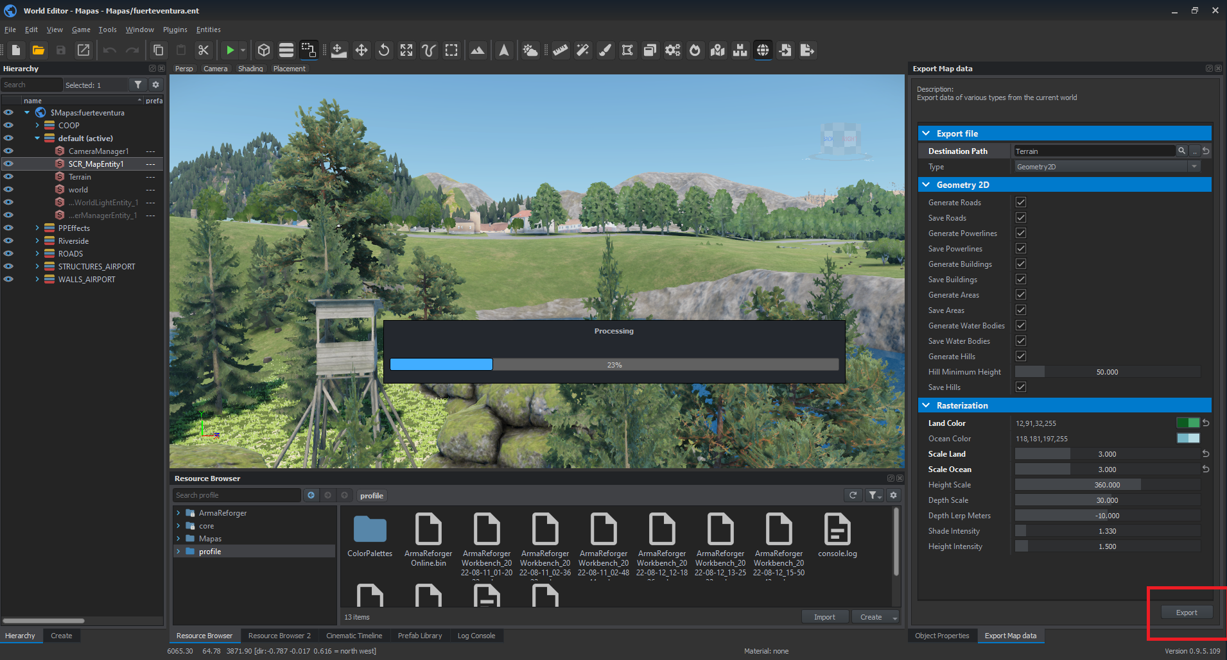Select the Rotate tool icon
The width and height of the screenshot is (1227, 660).
coord(384,50)
